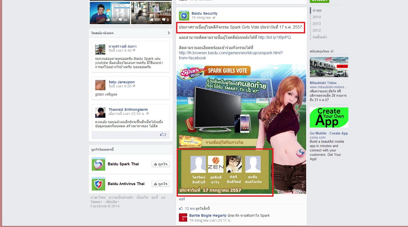Click the sponsored icon beside สนับสนุนโดย
This screenshot has width=408, height=227.
coord(332,51)
